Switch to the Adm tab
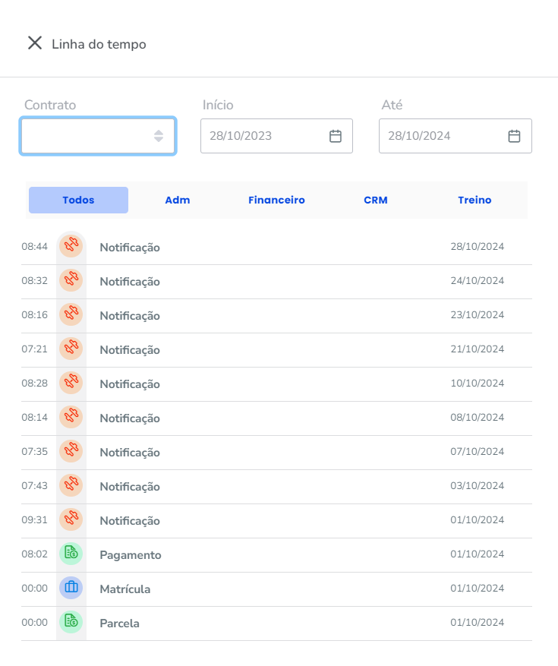 pyautogui.click(x=178, y=200)
